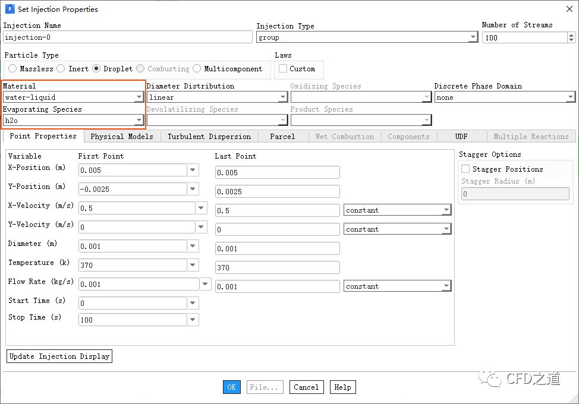This screenshot has height=404, width=579.
Task: Expand Start Time dropdown arrow
Action: pyautogui.click(x=193, y=303)
